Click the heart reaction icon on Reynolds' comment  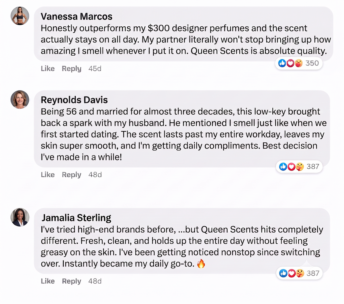(x=292, y=166)
